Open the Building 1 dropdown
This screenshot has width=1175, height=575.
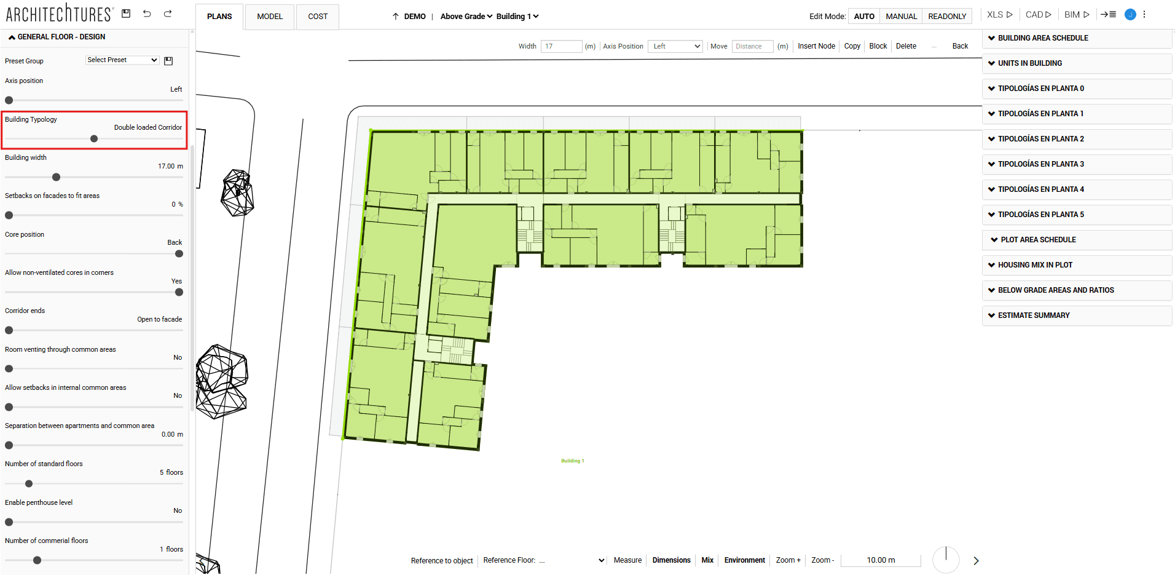tap(517, 17)
